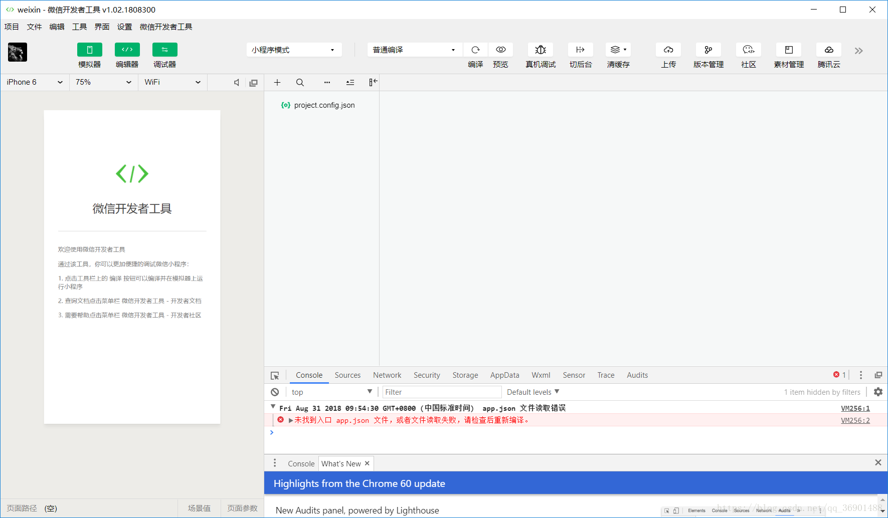This screenshot has width=888, height=518.
Task: Open the 设置 menu
Action: [x=124, y=27]
